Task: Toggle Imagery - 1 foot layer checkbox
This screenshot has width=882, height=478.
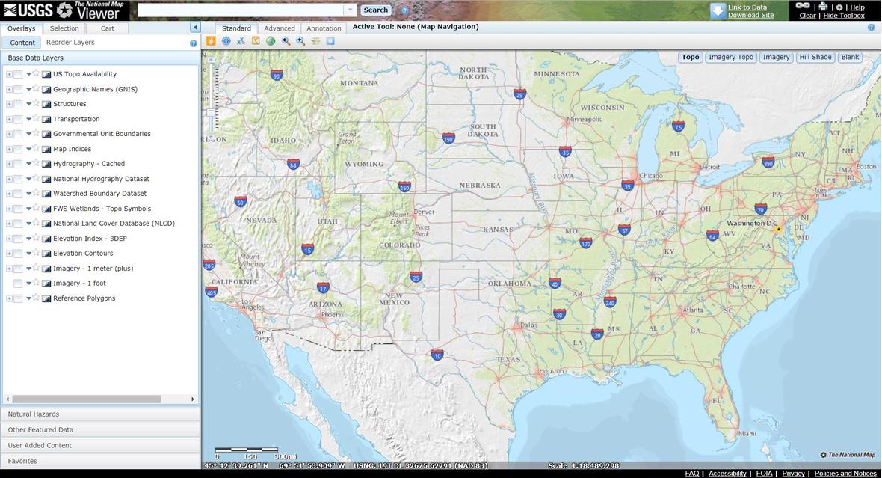Action: [x=18, y=284]
